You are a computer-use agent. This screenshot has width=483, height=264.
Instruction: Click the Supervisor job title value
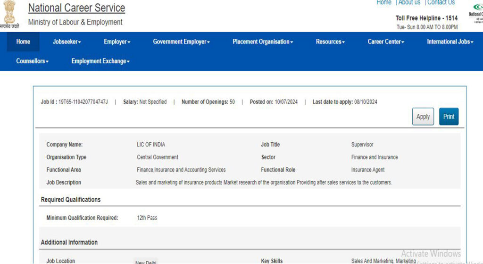pyautogui.click(x=362, y=145)
